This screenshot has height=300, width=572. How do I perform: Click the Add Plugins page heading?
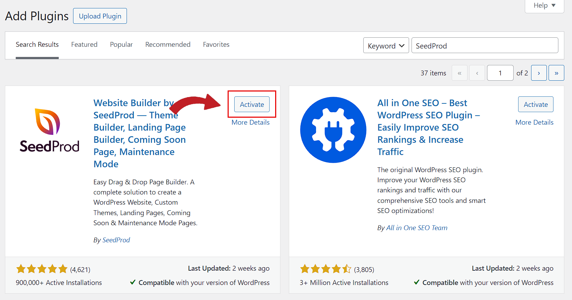pyautogui.click(x=37, y=16)
